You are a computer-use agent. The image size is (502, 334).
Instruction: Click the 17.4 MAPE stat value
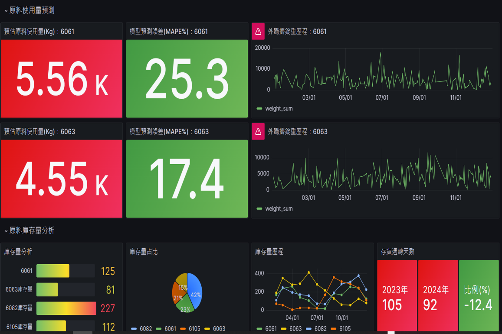coord(187,179)
